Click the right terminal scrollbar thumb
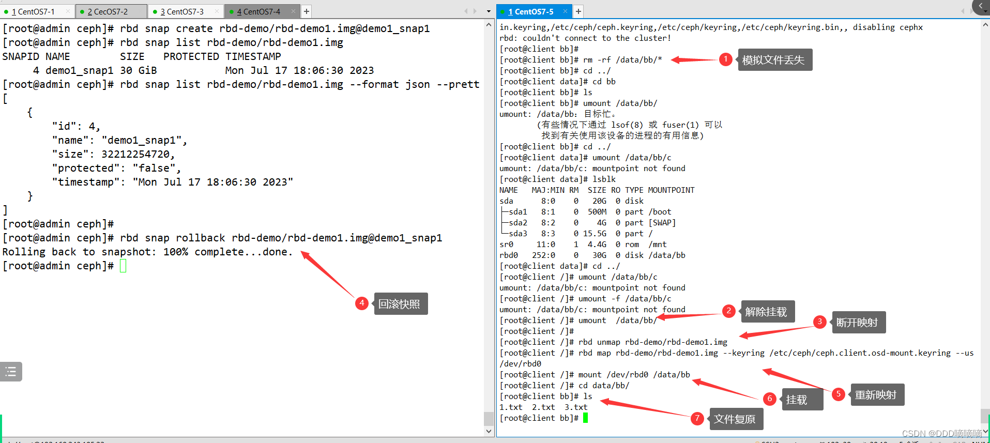990x443 pixels. [x=985, y=416]
